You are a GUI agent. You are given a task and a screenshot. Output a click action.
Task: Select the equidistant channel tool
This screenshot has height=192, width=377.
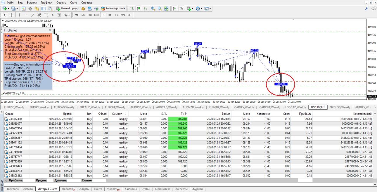[x=39, y=15]
